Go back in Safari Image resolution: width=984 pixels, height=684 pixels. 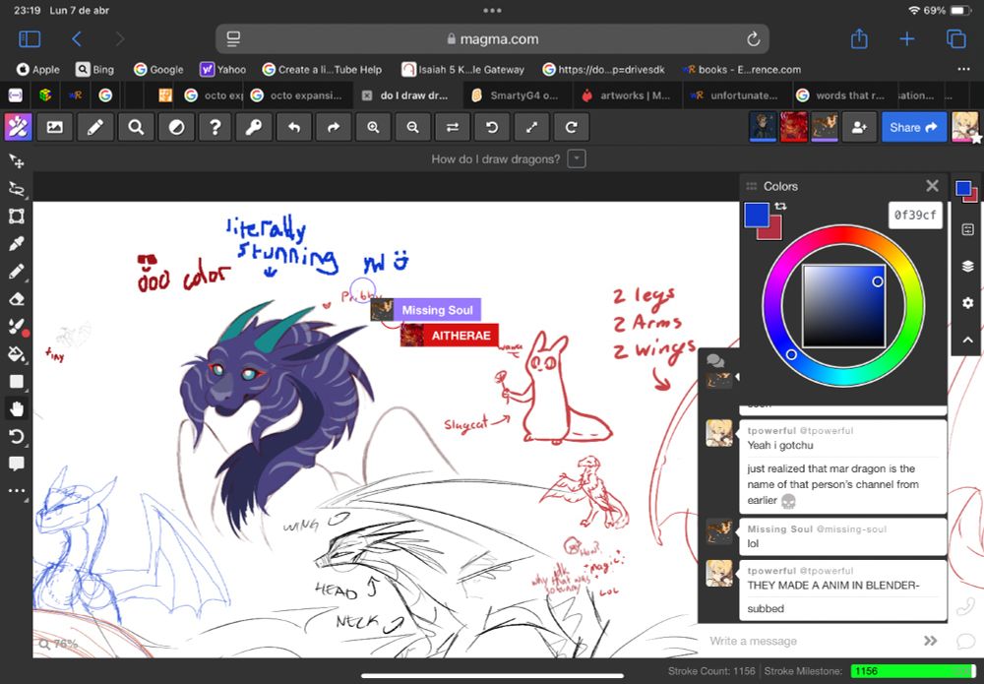tap(77, 39)
